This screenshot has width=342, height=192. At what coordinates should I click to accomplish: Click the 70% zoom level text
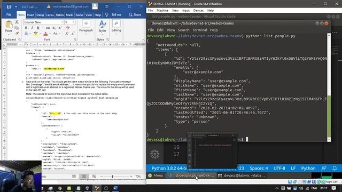tap(138, 177)
